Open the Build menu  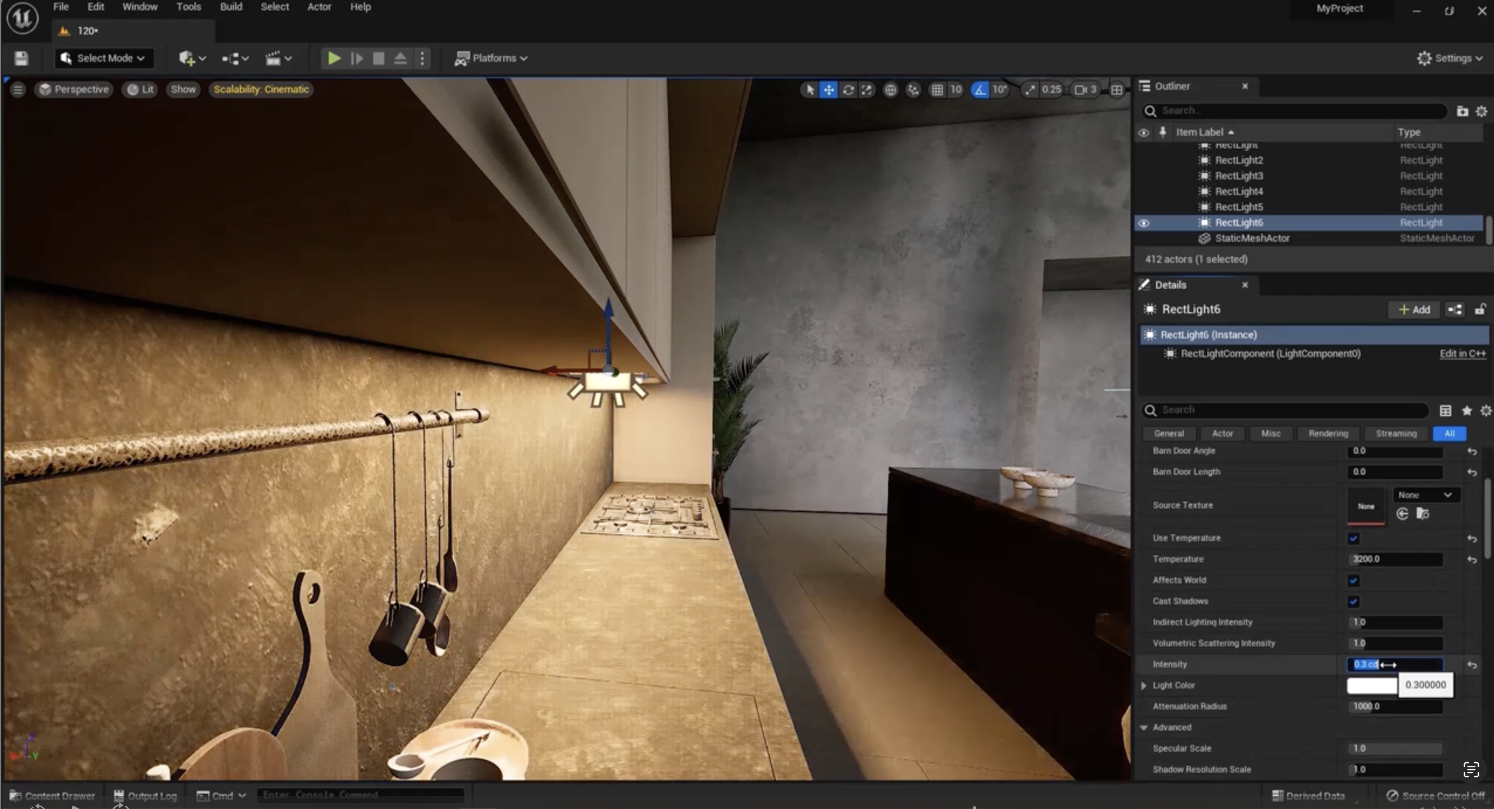point(230,7)
